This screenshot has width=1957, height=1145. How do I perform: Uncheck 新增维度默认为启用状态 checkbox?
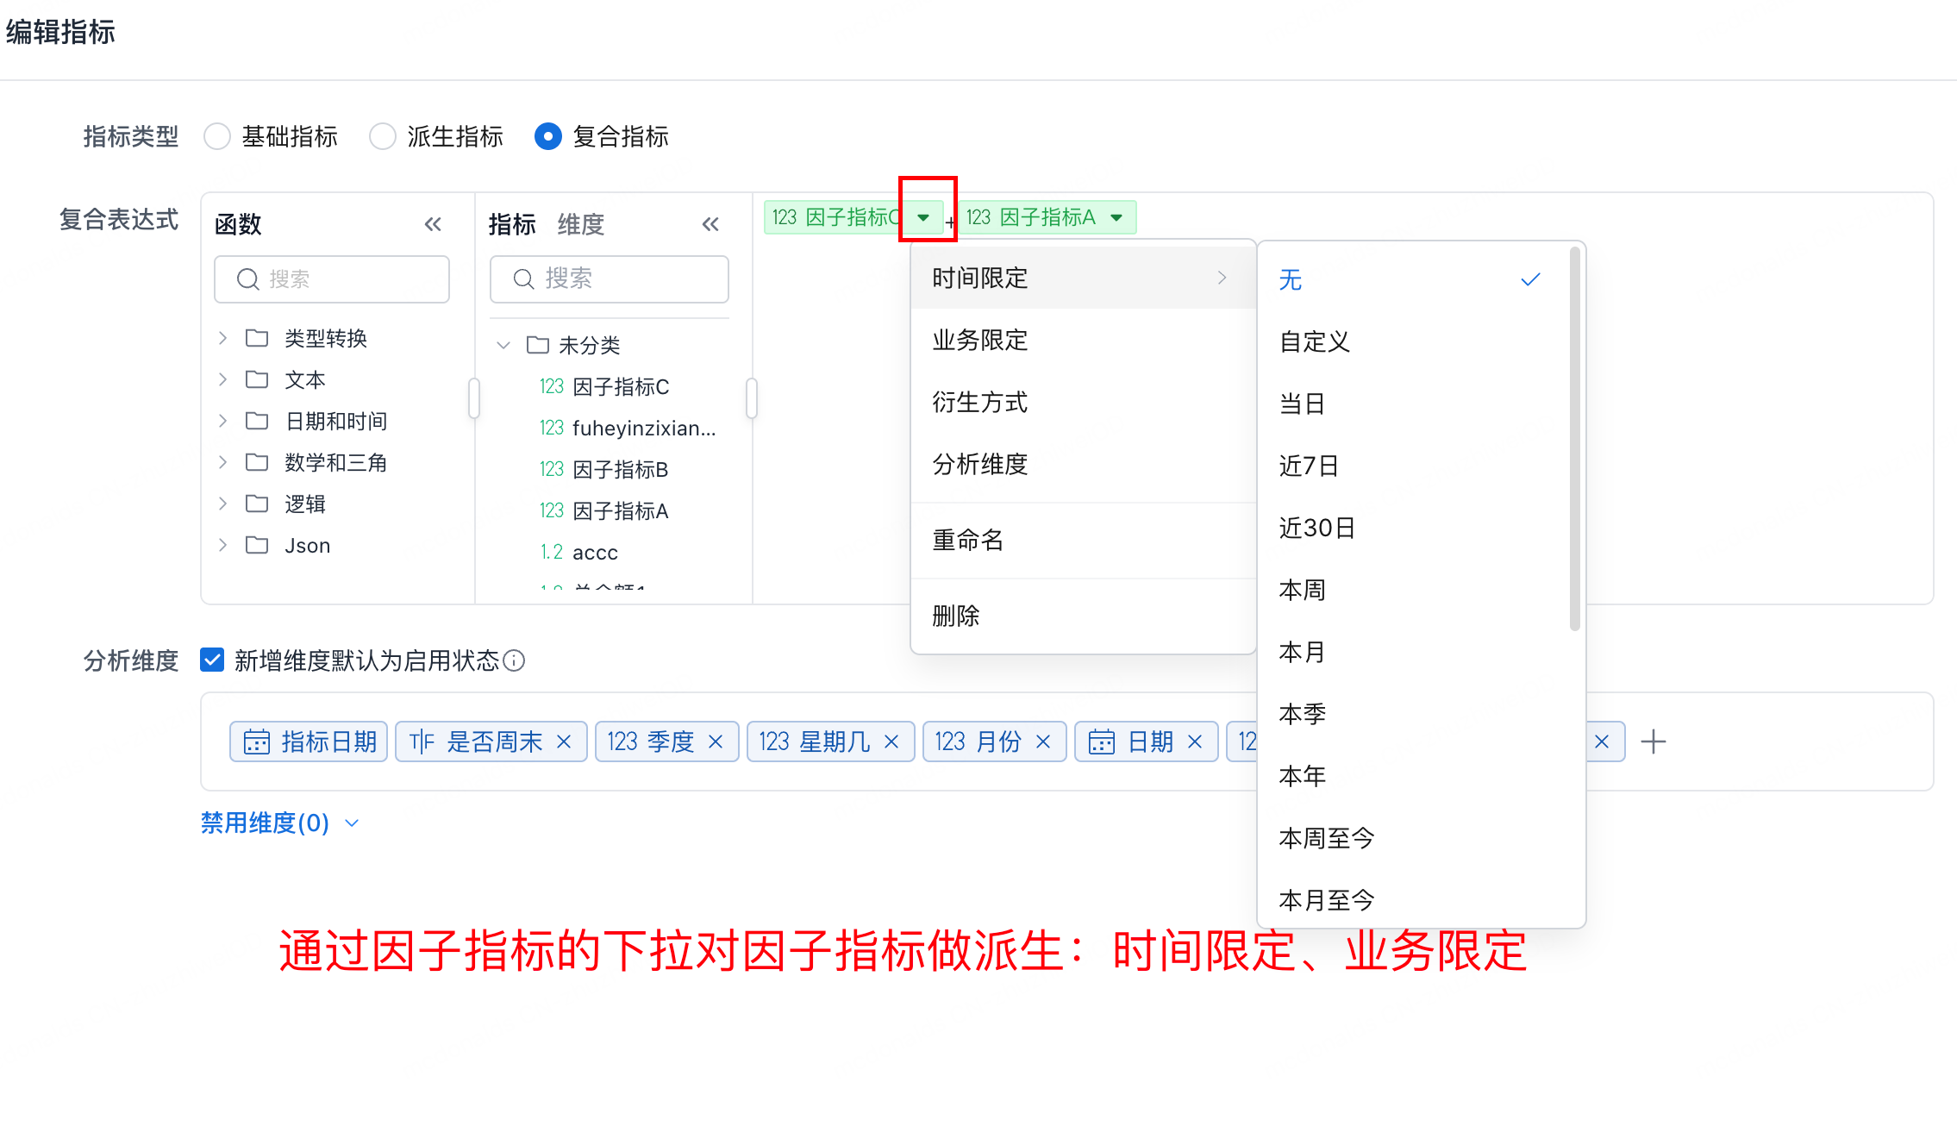tap(212, 660)
